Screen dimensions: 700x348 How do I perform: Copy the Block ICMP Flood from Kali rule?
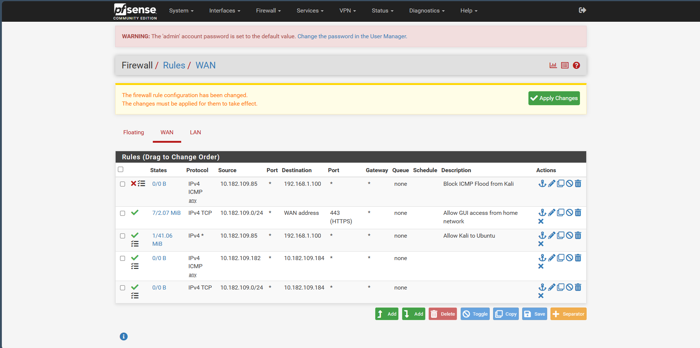[560, 184]
